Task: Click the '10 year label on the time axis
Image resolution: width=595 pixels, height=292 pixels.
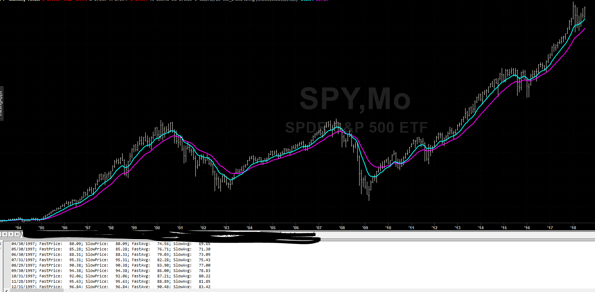Action: click(x=388, y=227)
